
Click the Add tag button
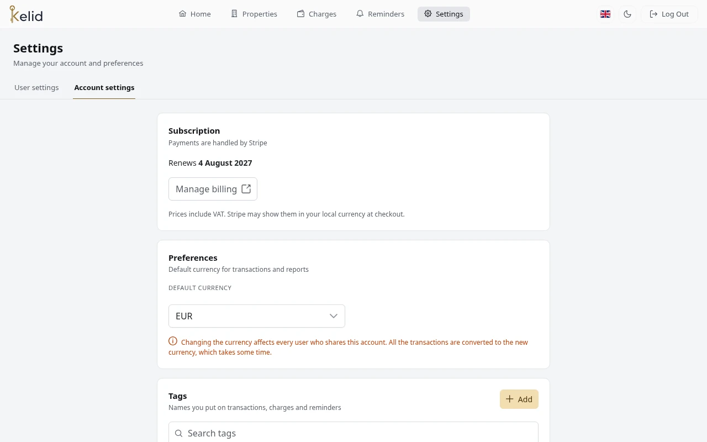click(519, 399)
